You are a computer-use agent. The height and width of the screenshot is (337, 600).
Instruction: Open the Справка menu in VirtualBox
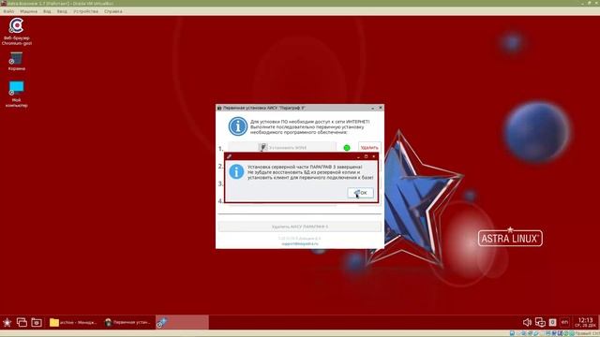coord(113,11)
